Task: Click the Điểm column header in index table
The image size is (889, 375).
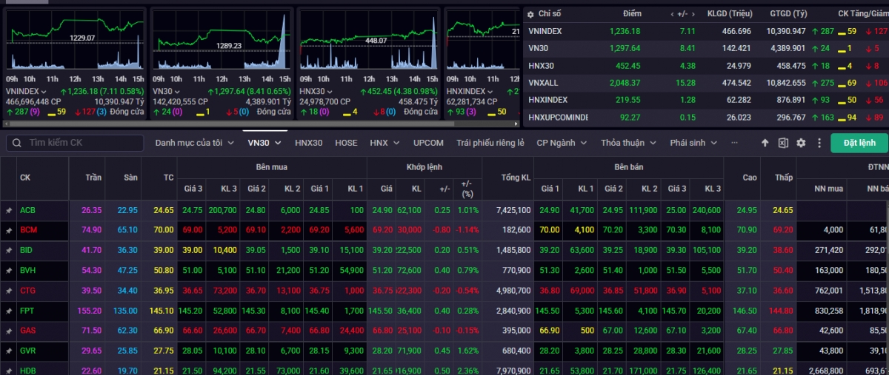Action: click(632, 14)
